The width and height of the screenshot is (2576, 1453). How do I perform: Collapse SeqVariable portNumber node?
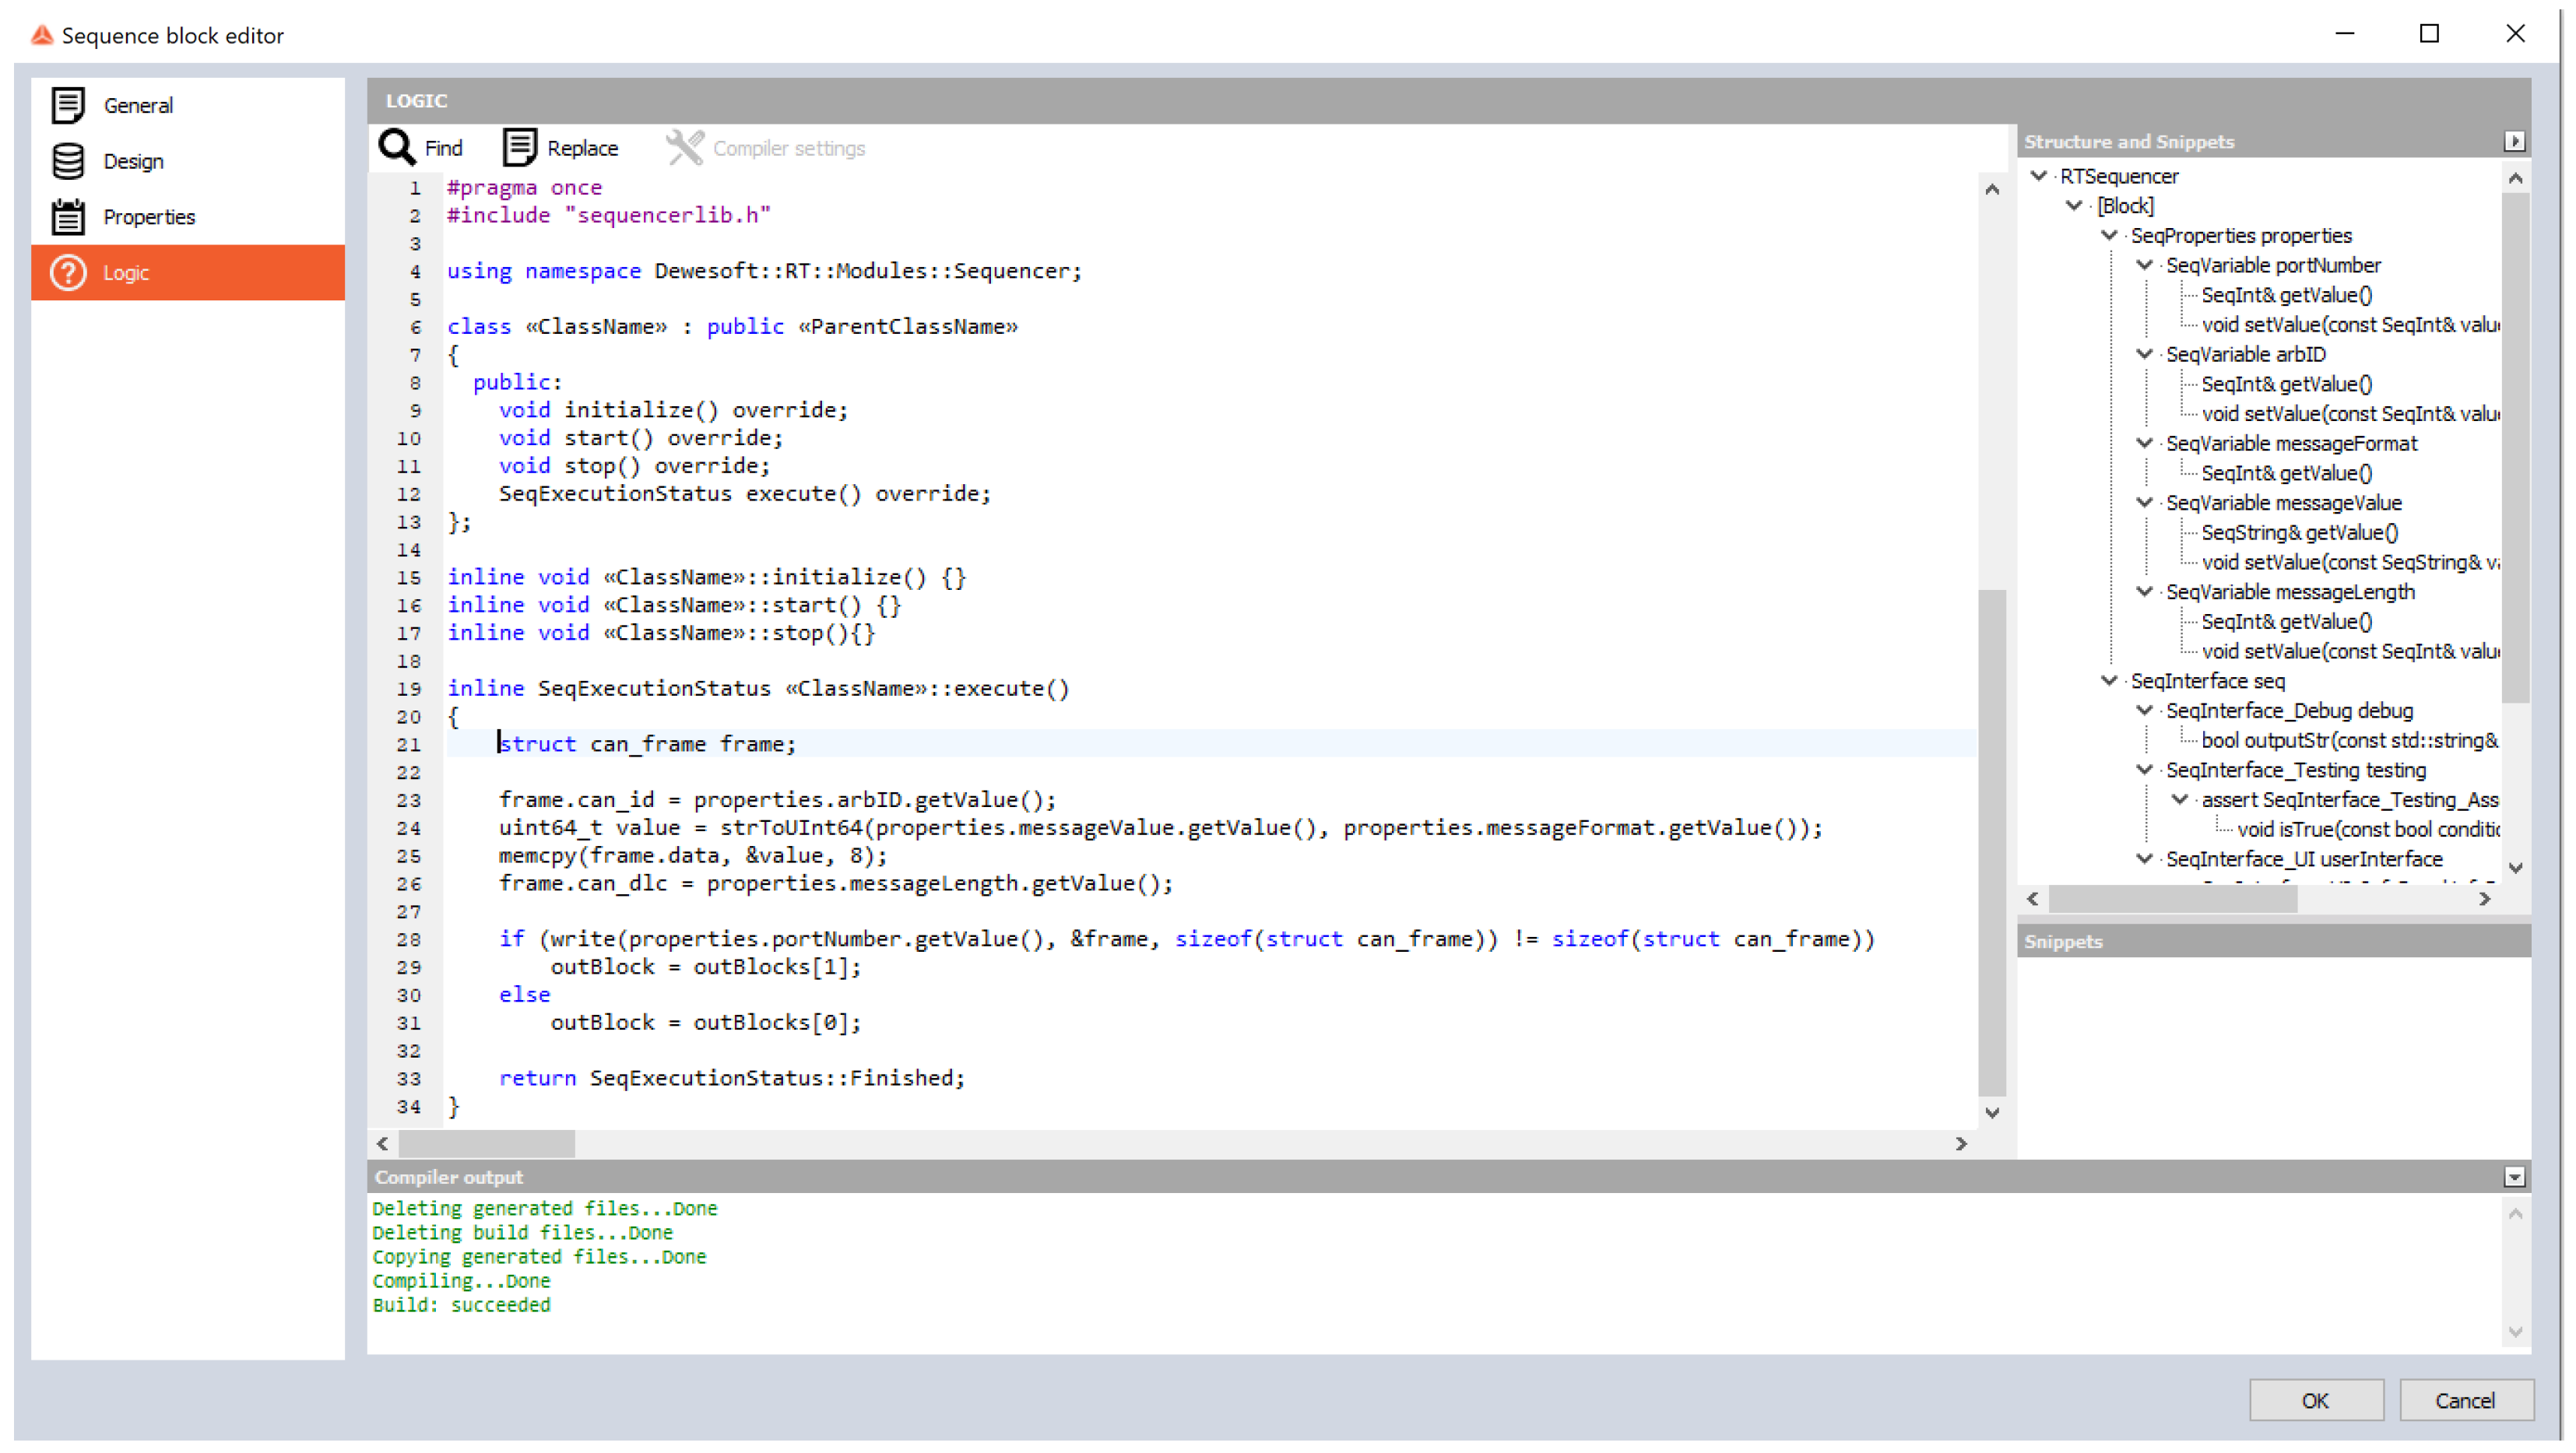point(2145,265)
